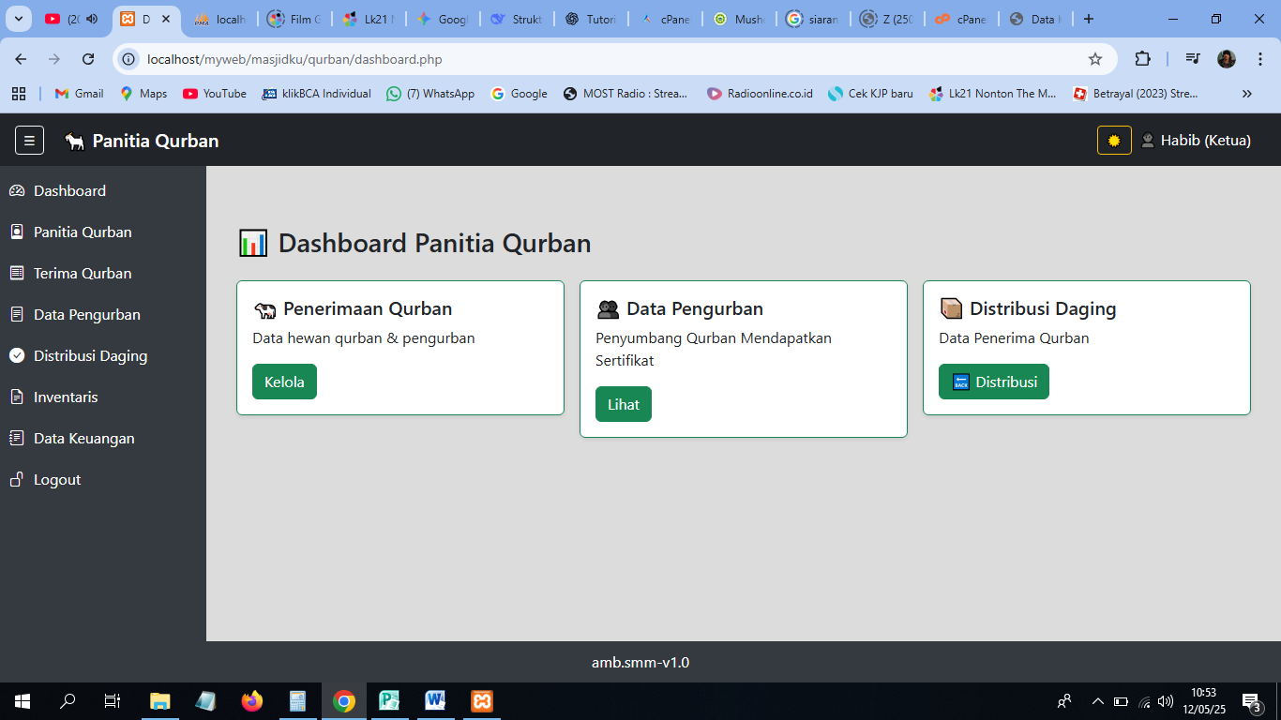Click the cow logo beside Panitia Qurban
The image size is (1281, 720).
point(71,140)
